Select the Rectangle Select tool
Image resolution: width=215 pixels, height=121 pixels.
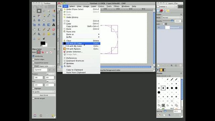click(x=34, y=11)
